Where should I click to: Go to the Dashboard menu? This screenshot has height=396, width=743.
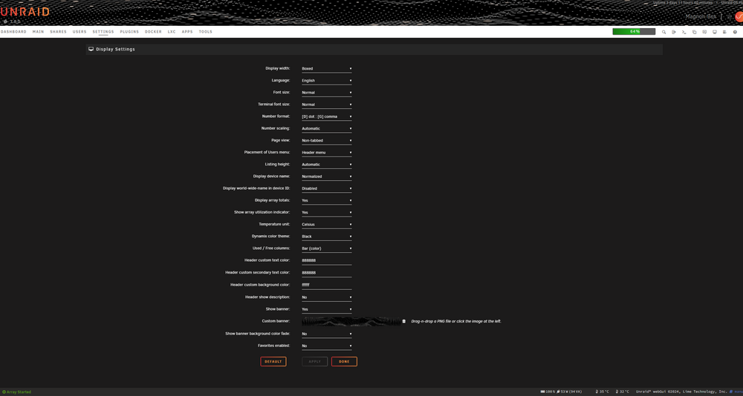tap(13, 32)
